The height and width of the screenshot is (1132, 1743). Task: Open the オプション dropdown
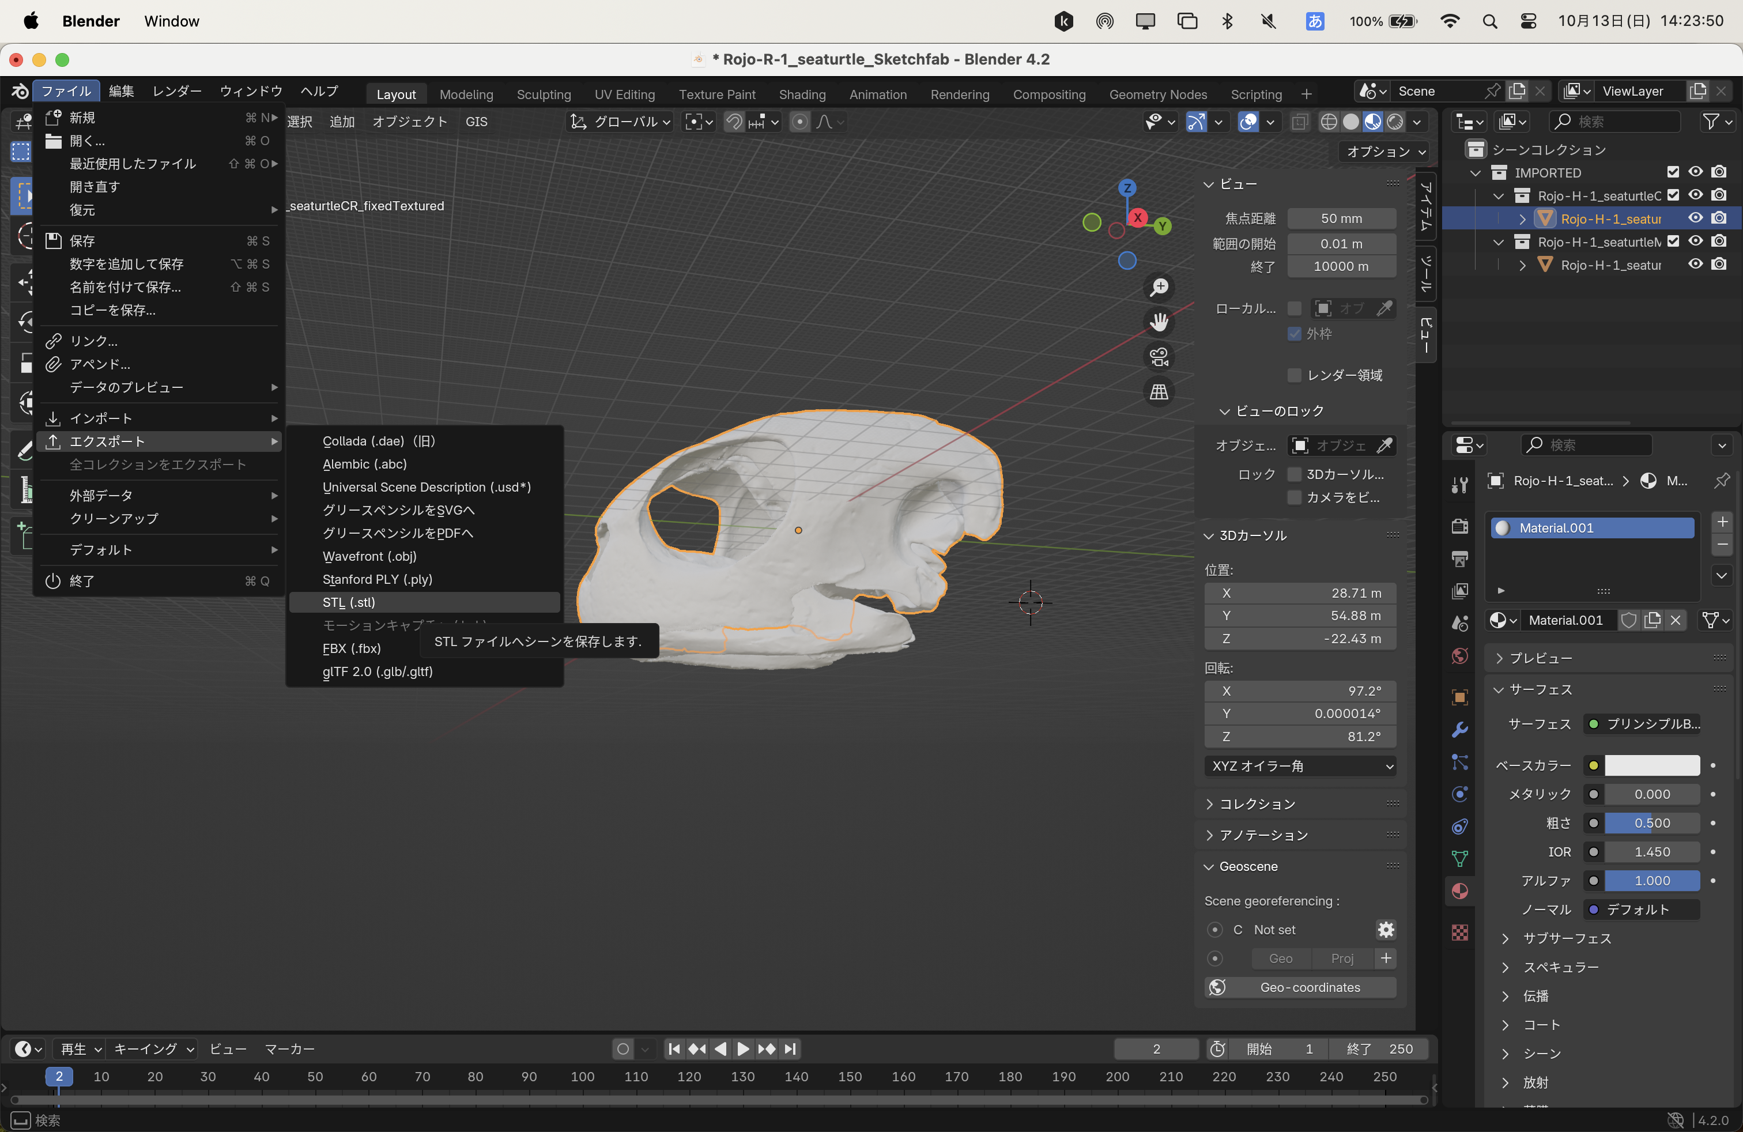tap(1386, 152)
